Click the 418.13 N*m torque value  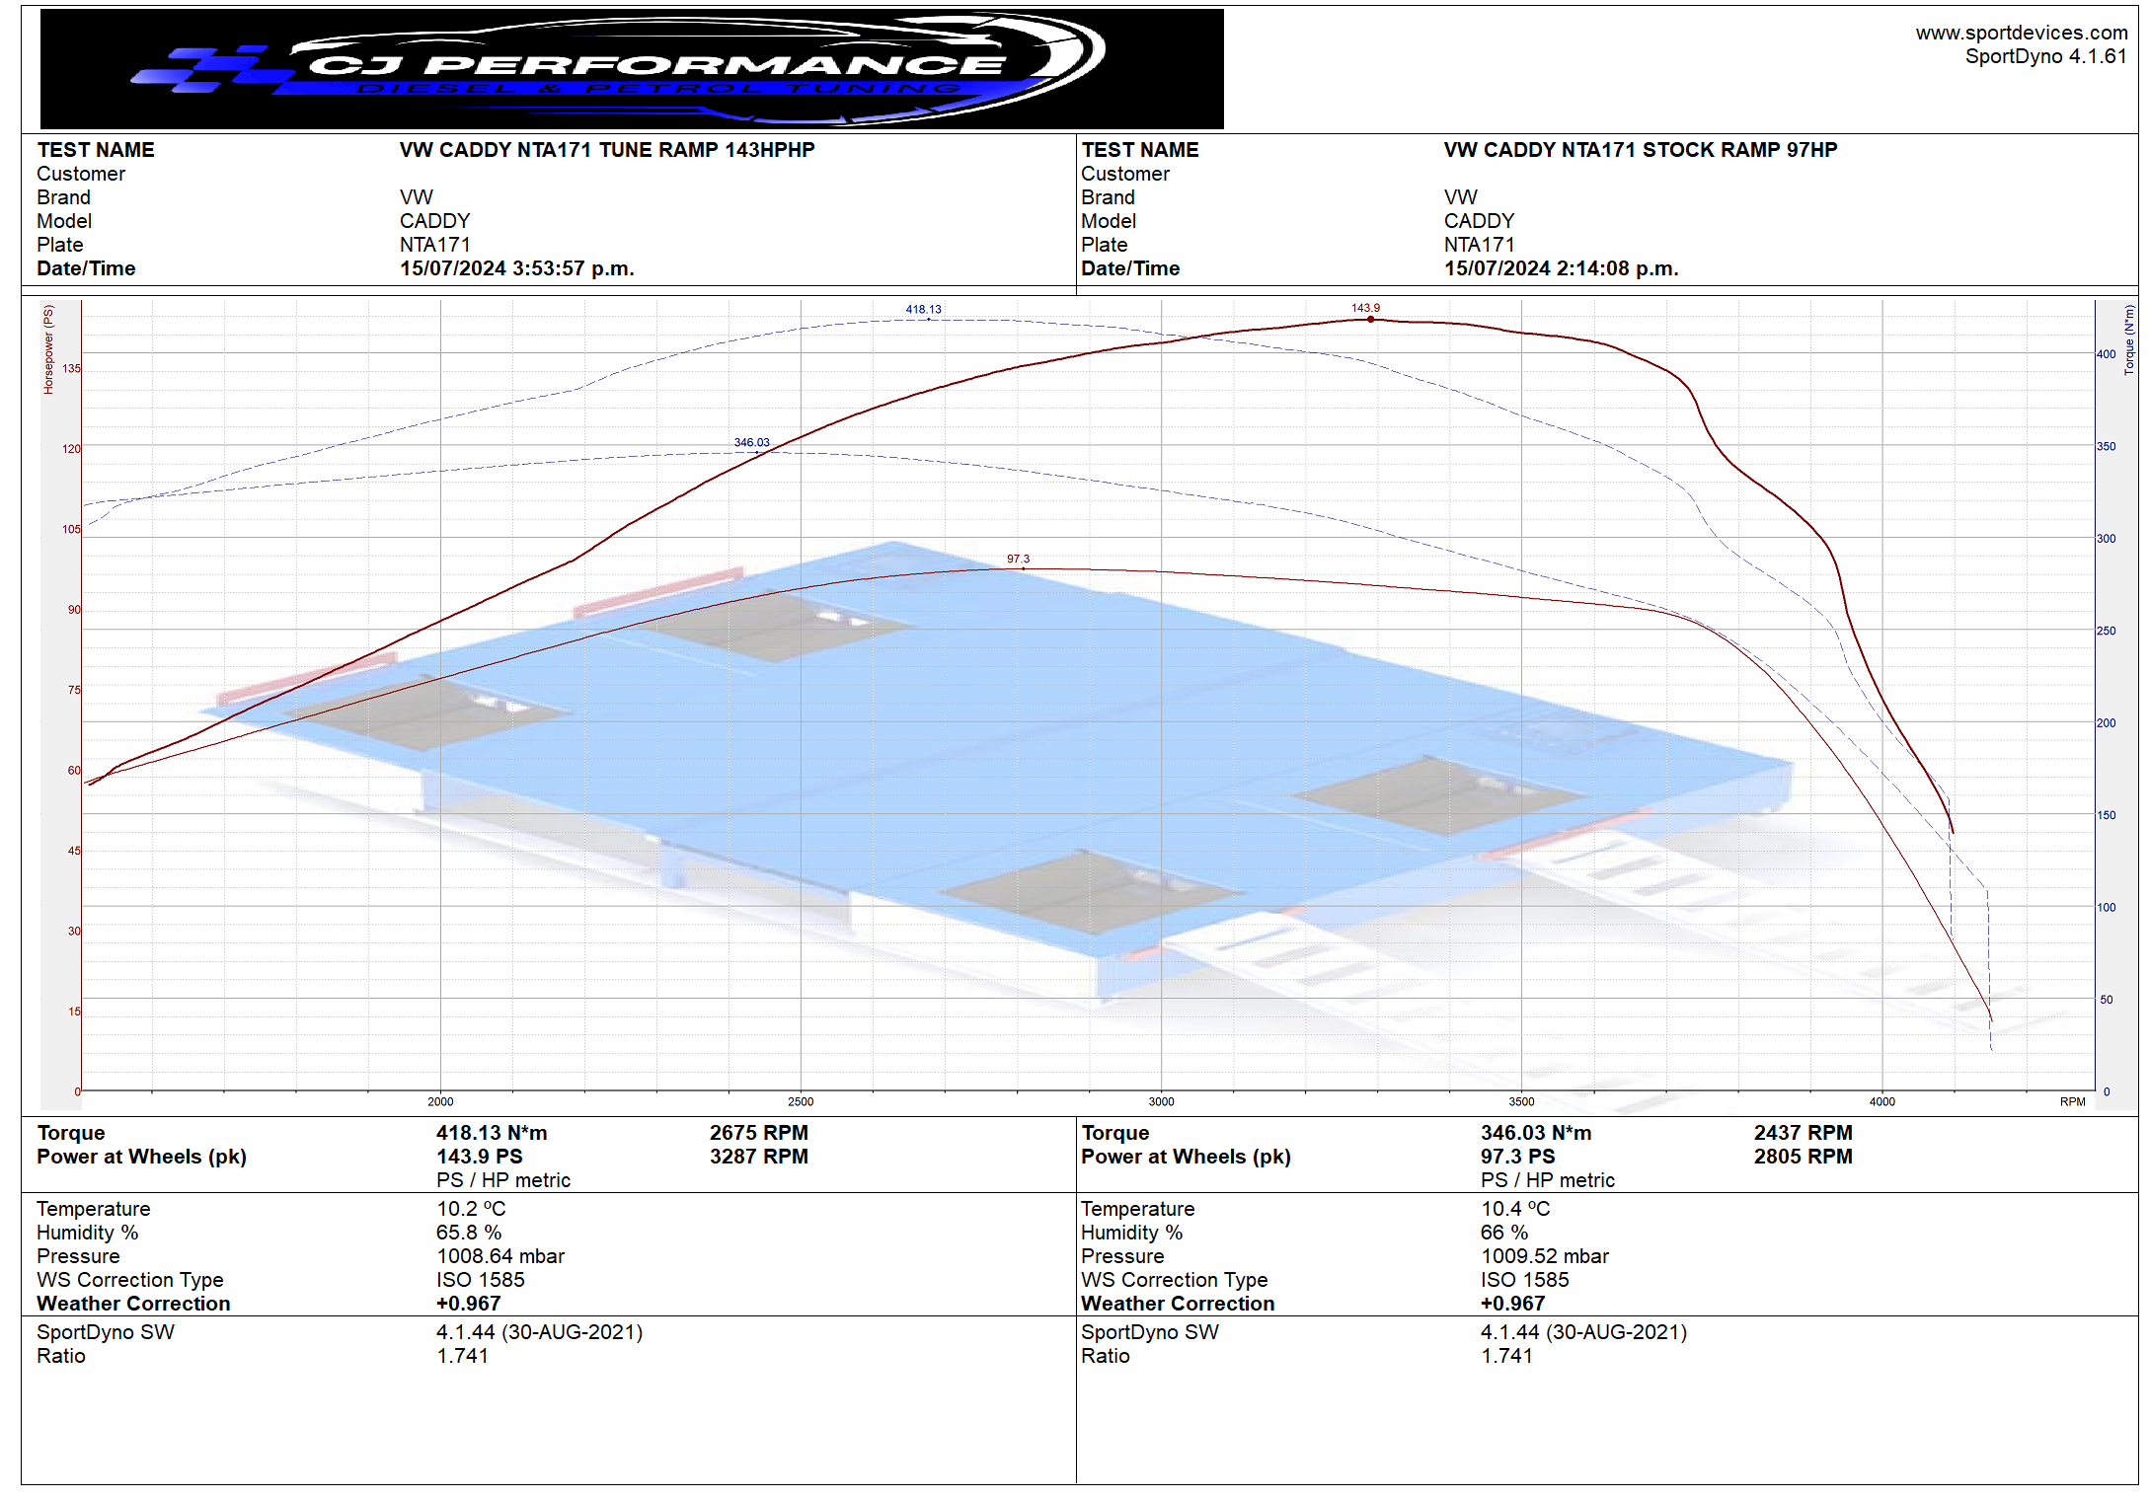coord(491,1133)
